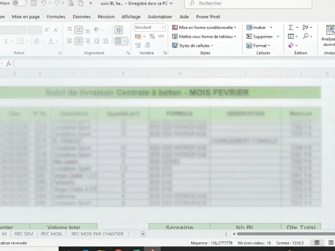
Task: Click the AutoSum sigma icon
Action: (x=291, y=27)
